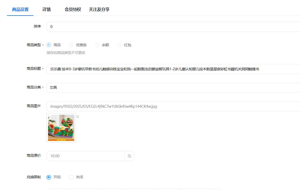
Task: Switch to the 商品设置 tab
Action: click(20, 9)
